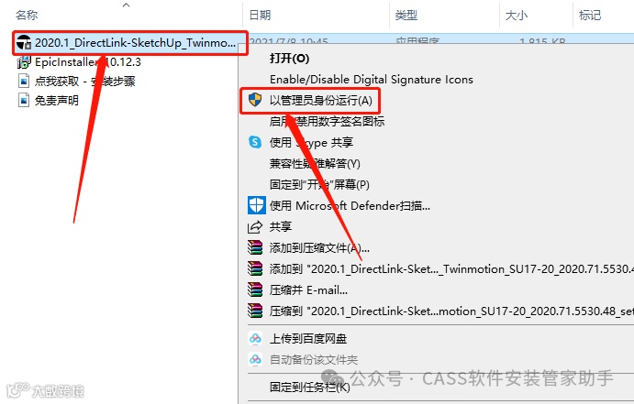Click the Skype icon in context menu
This screenshot has width=634, height=404.
pos(255,142)
